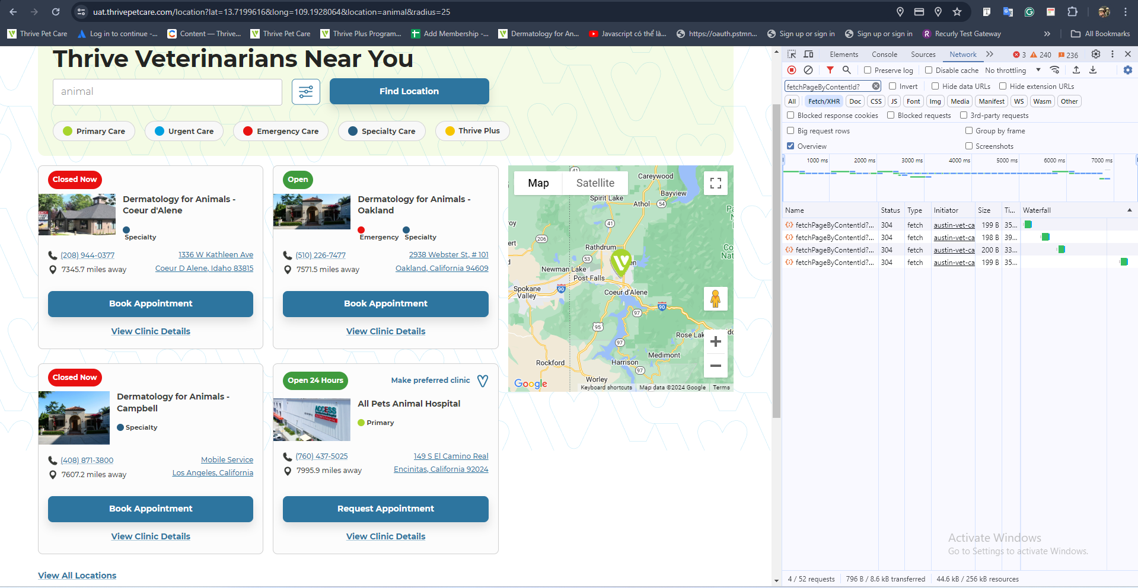Check the Screenshots checkbox
1138x588 pixels.
969,146
